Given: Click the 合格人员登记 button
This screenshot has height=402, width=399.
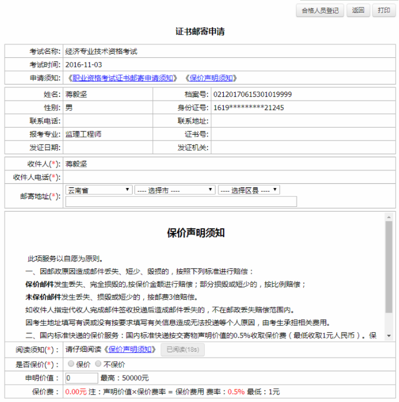Looking at the screenshot, I should (320, 11).
